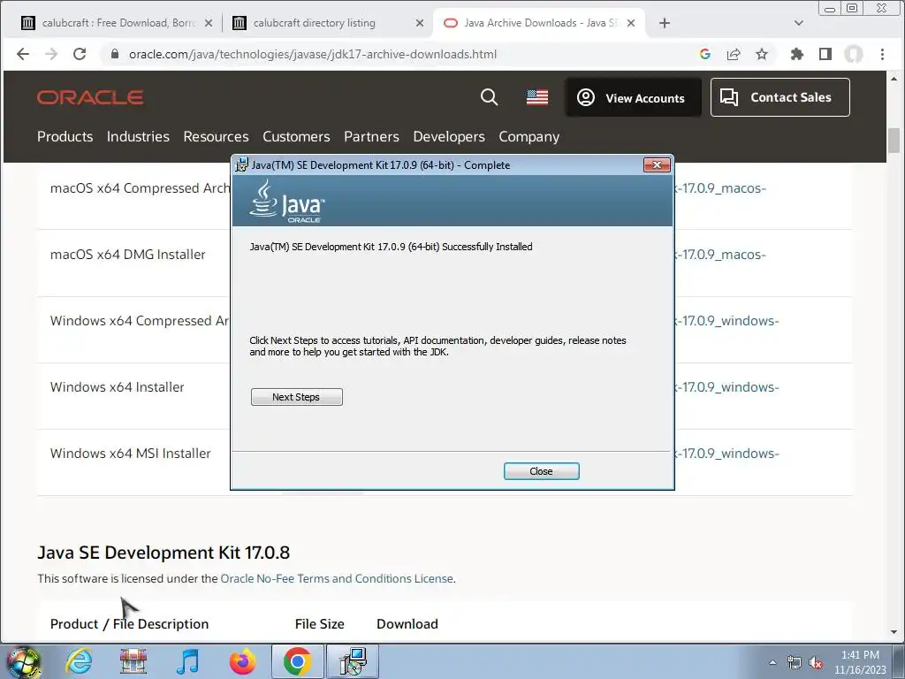Open the Company menu

pos(529,137)
